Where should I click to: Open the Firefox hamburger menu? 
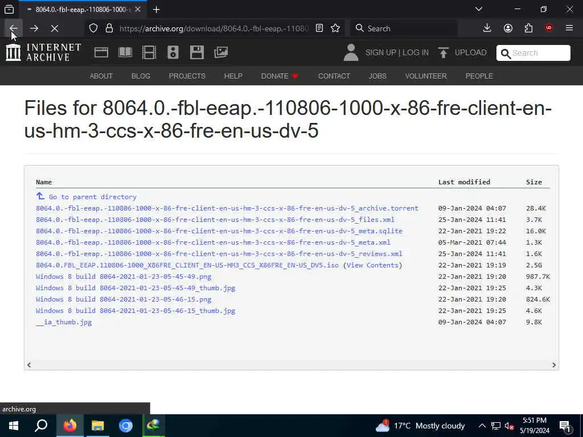tap(569, 28)
